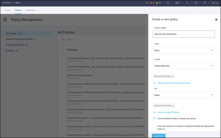Screen dimensions: 221x138
Task: Open the pending actions checklist icon
Action: pyautogui.click(x=168, y=3)
